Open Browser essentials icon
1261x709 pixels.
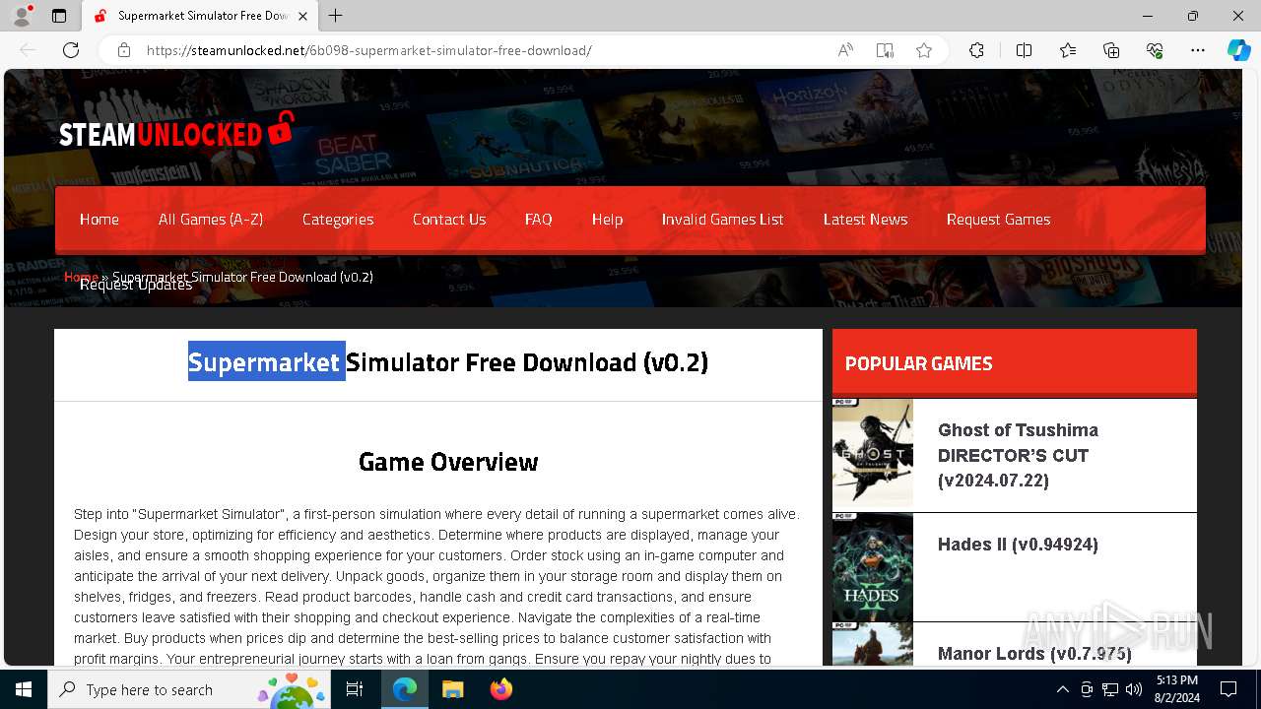pyautogui.click(x=1155, y=50)
